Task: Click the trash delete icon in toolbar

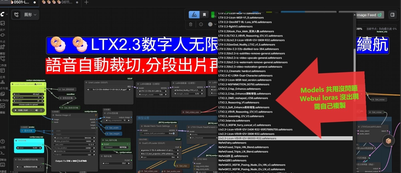Action: [191, 24]
